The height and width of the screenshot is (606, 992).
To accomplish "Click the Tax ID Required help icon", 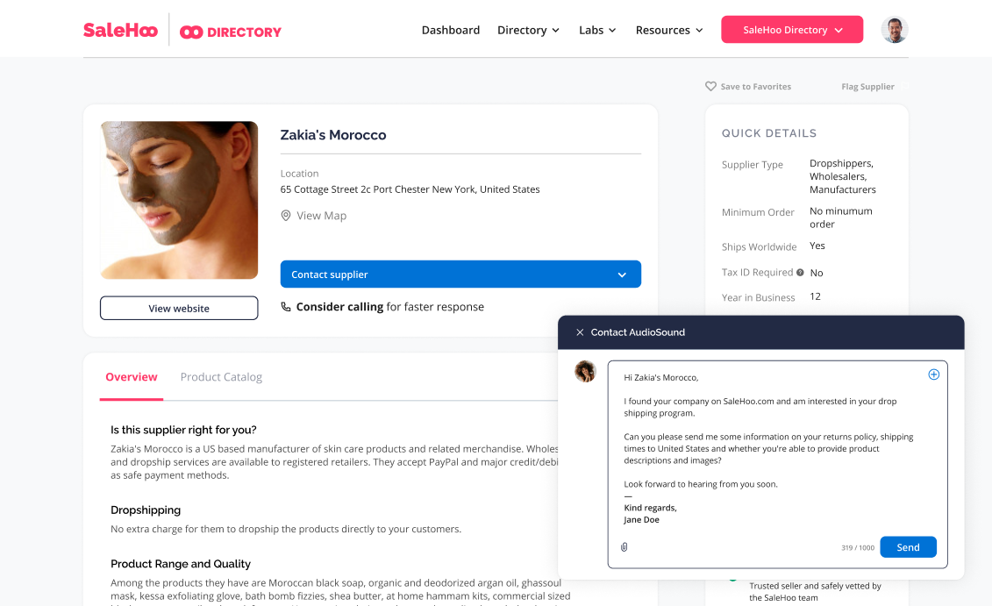I will click(x=800, y=273).
